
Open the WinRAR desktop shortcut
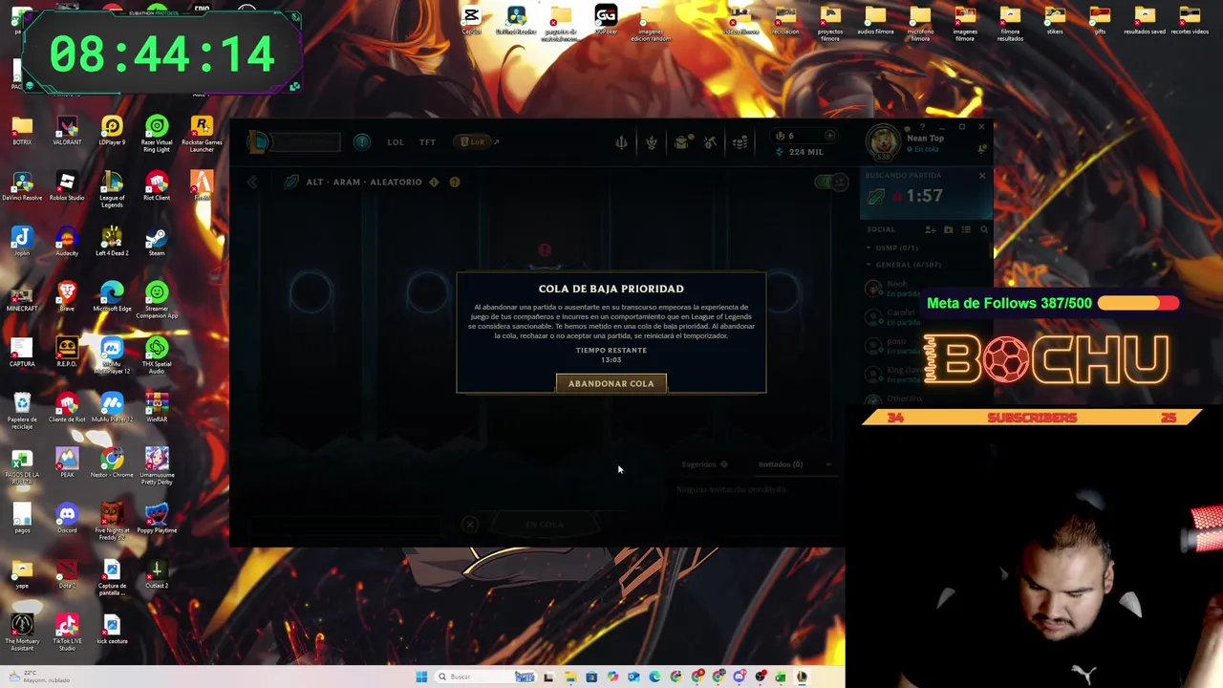coord(157,409)
